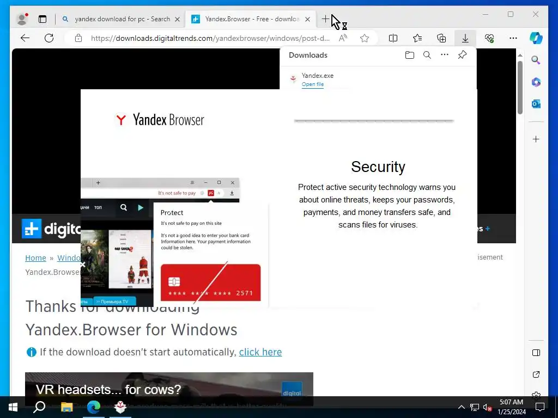
Task: Click the Digital Trends logo
Action: pos(51,229)
